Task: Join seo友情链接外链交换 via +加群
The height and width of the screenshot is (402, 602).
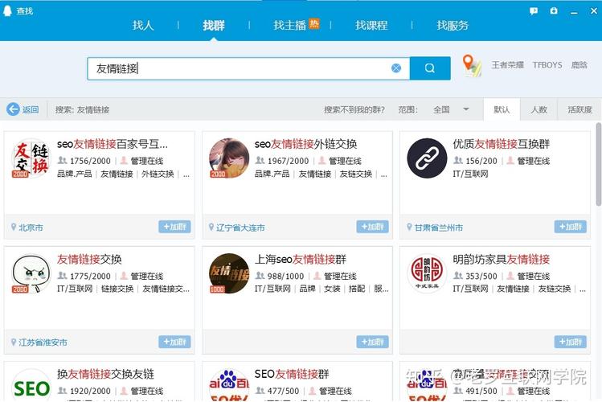Action: (372, 227)
